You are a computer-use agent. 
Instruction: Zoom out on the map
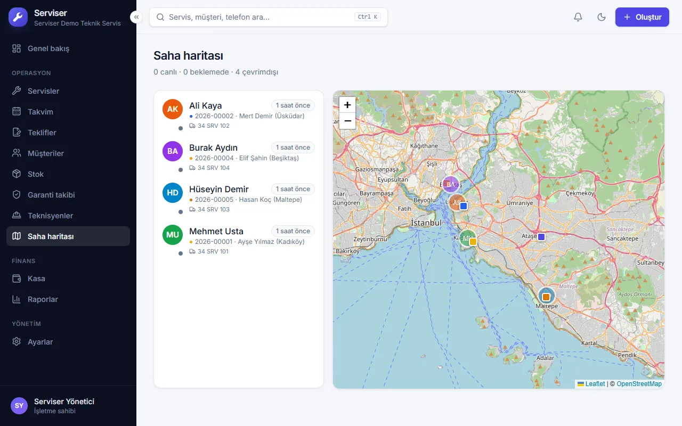(x=347, y=121)
